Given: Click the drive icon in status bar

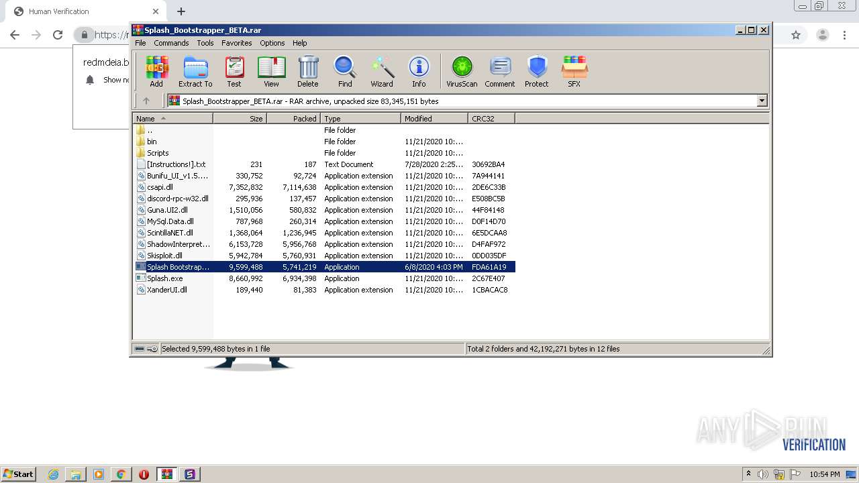Looking at the screenshot, I should tap(140, 349).
